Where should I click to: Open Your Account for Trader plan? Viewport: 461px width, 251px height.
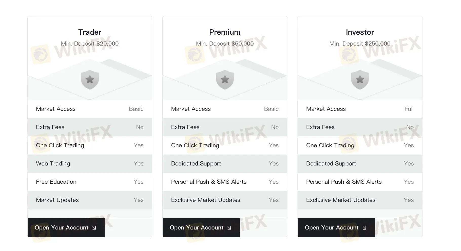pyautogui.click(x=66, y=228)
